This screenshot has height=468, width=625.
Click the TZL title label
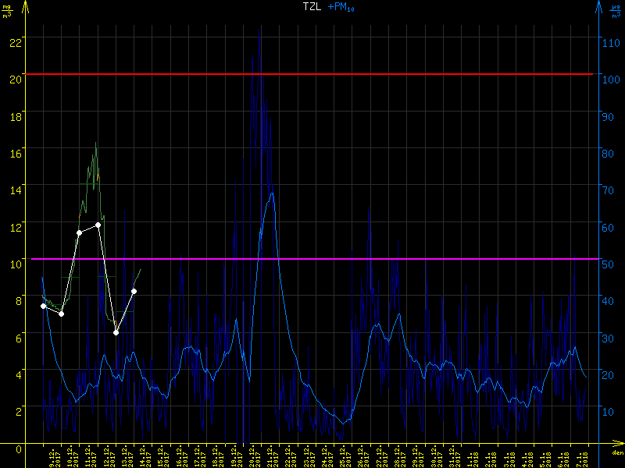point(312,7)
